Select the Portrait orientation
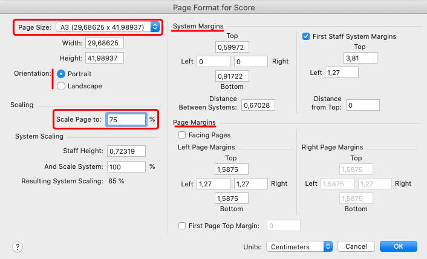Image resolution: width=427 pixels, height=259 pixels. pyautogui.click(x=61, y=74)
